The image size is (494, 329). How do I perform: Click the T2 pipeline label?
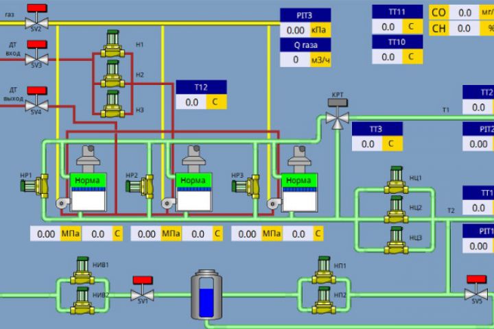click(451, 210)
